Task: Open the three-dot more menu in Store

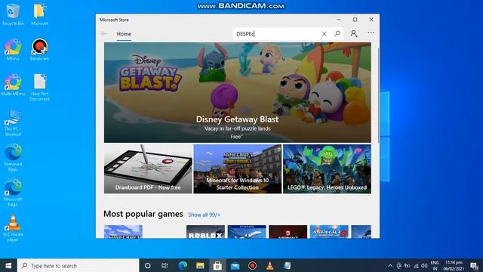Action: pyautogui.click(x=371, y=32)
